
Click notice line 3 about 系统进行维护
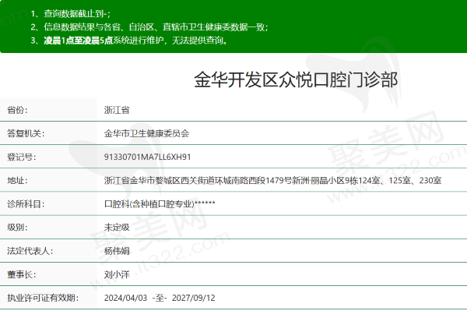129,41
